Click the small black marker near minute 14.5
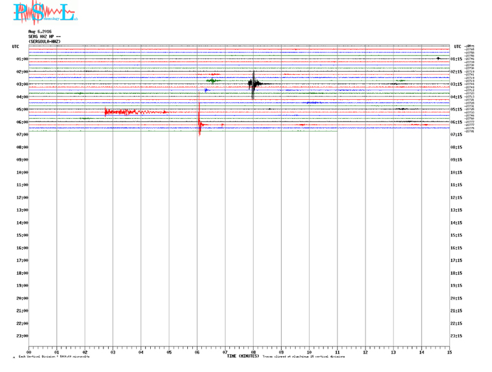492x372 pixels. 438,58
